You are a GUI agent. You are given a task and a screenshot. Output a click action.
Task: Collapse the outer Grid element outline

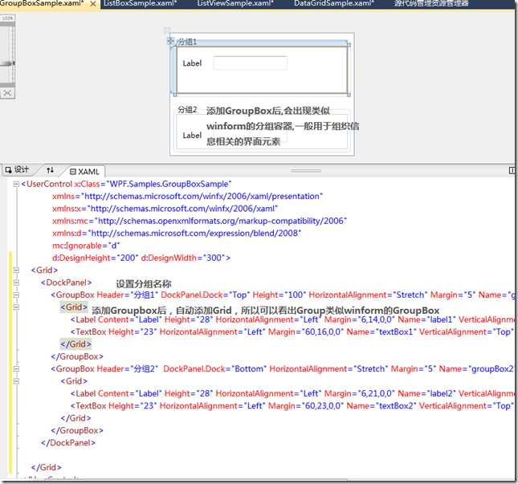[x=16, y=270]
